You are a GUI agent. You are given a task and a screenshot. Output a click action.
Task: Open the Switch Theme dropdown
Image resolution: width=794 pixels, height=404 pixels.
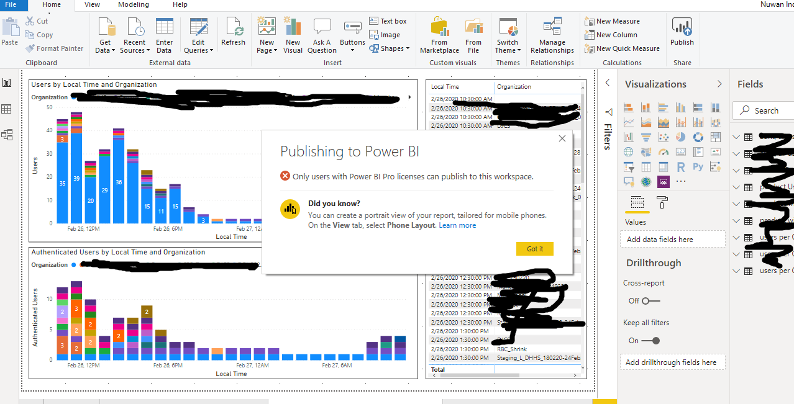519,51
